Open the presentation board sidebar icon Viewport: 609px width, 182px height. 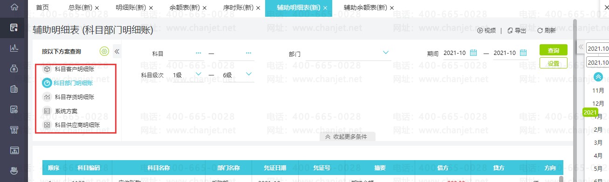point(14,150)
